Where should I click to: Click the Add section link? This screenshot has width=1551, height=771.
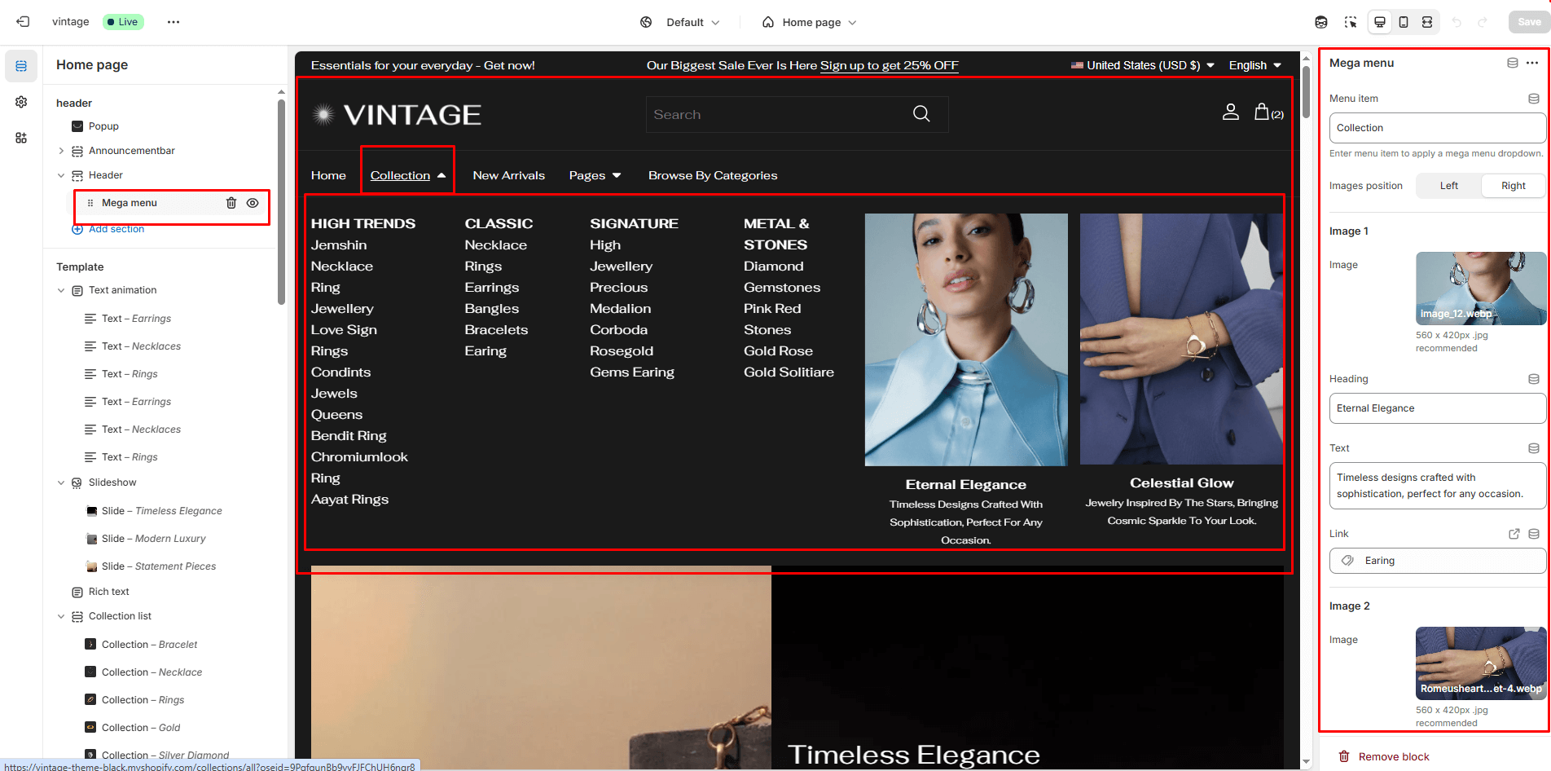tap(116, 229)
